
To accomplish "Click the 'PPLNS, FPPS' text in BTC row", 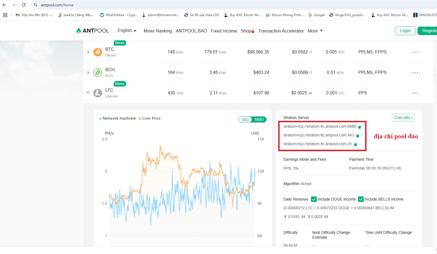I will [x=372, y=52].
